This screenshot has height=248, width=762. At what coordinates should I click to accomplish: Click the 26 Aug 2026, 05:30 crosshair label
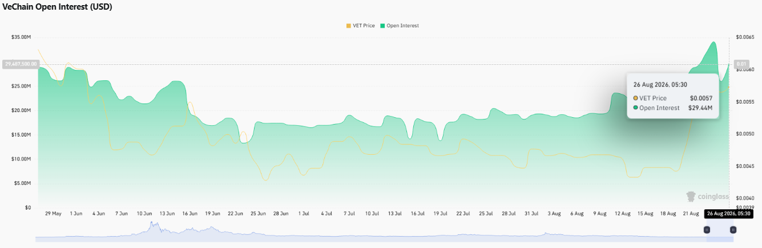click(729, 214)
